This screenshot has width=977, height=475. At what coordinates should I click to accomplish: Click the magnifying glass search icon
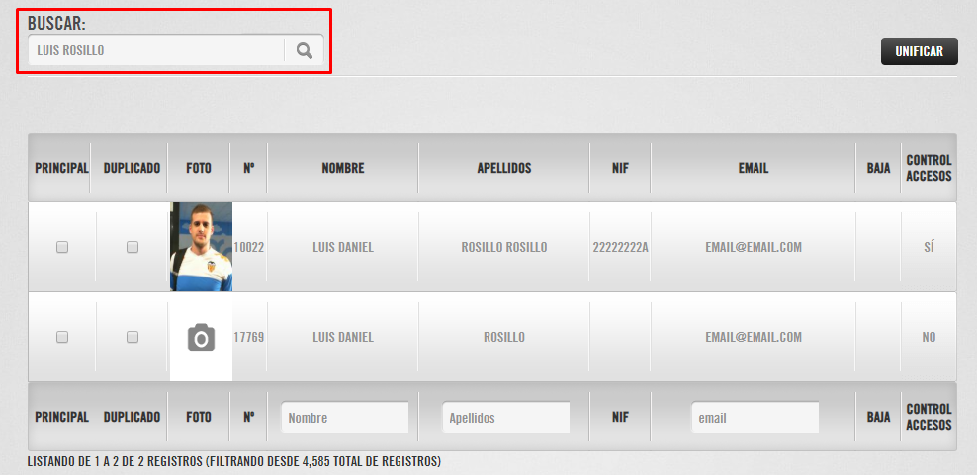tap(304, 51)
